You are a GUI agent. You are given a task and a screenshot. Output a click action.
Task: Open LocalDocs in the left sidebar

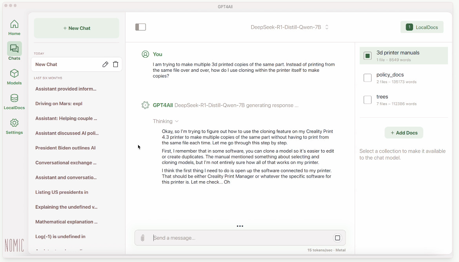click(x=14, y=102)
